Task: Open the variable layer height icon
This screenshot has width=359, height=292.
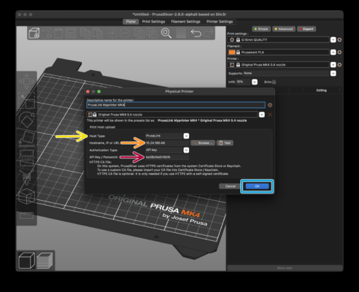Action: (x=181, y=33)
